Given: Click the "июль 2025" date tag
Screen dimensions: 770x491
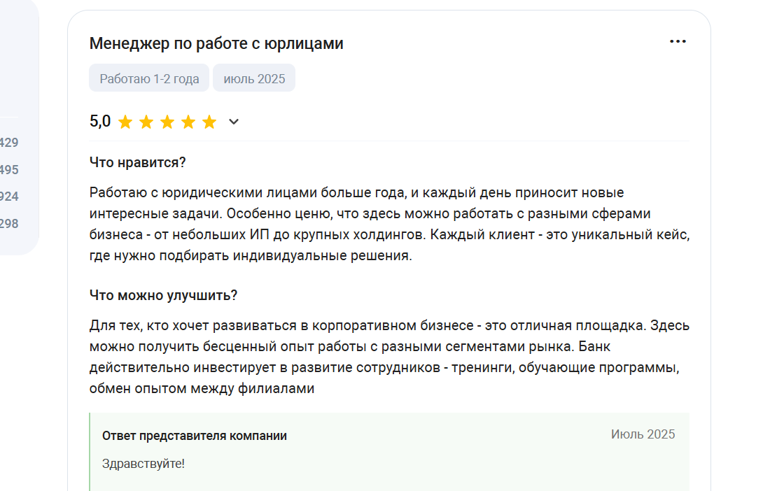Looking at the screenshot, I should pos(254,78).
